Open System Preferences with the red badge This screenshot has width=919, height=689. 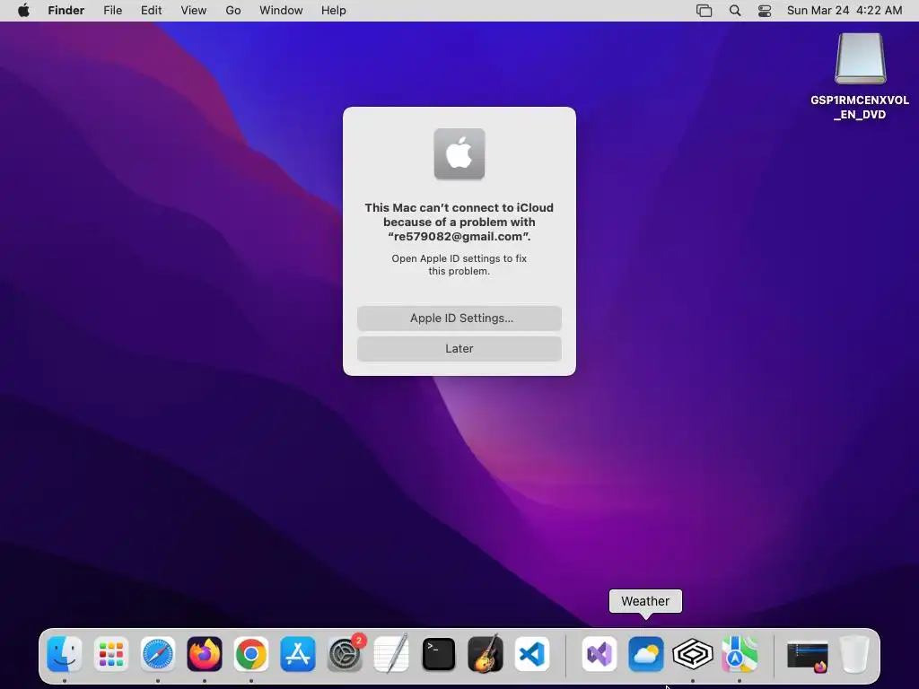click(345, 654)
